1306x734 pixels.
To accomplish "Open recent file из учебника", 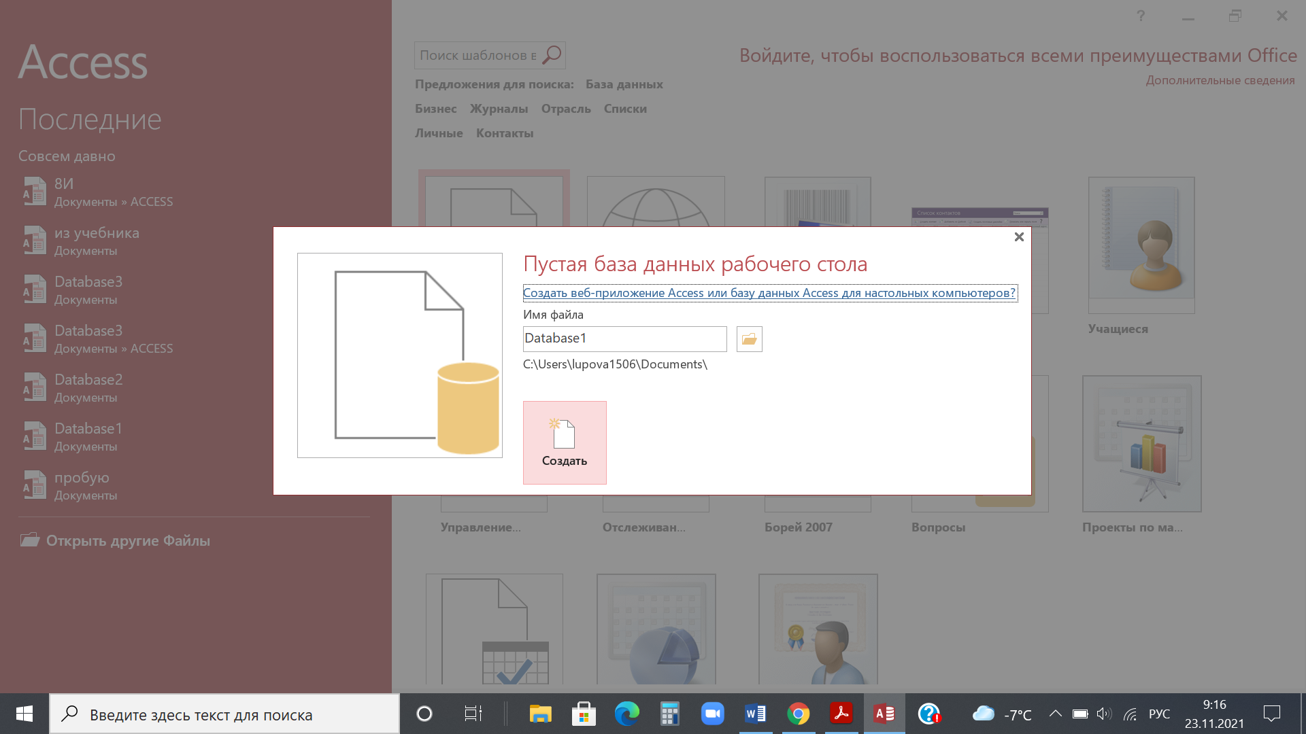I will pyautogui.click(x=194, y=241).
